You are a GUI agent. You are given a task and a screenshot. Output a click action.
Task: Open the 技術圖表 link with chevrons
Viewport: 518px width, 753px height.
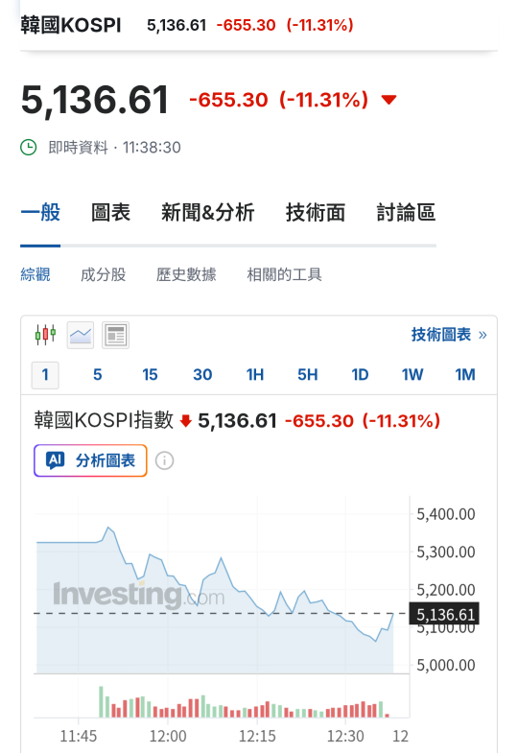449,335
